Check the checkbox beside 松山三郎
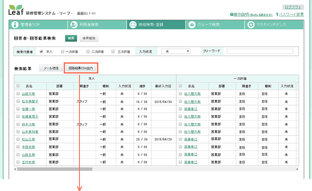312x191 pixels. (x=18, y=139)
